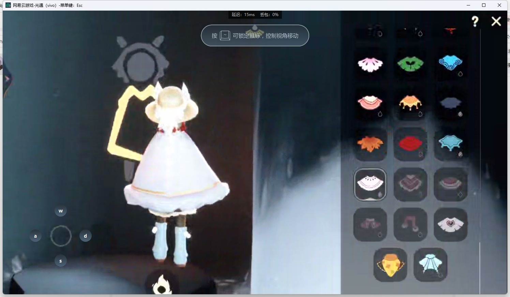510x297 pixels.
Task: Click the currently equipped white cape
Action: pyautogui.click(x=370, y=184)
